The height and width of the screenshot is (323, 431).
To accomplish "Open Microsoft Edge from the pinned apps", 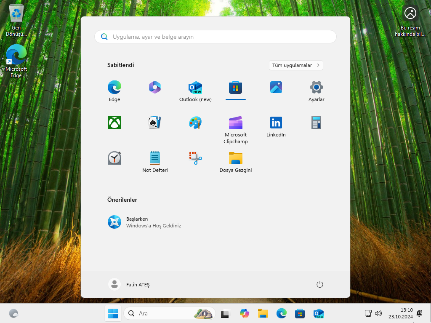I will [x=114, y=87].
